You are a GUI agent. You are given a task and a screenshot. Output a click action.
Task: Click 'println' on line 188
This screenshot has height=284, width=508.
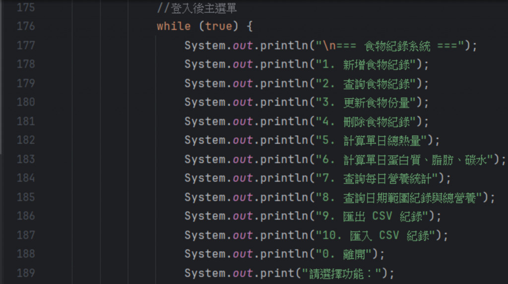tap(284, 254)
